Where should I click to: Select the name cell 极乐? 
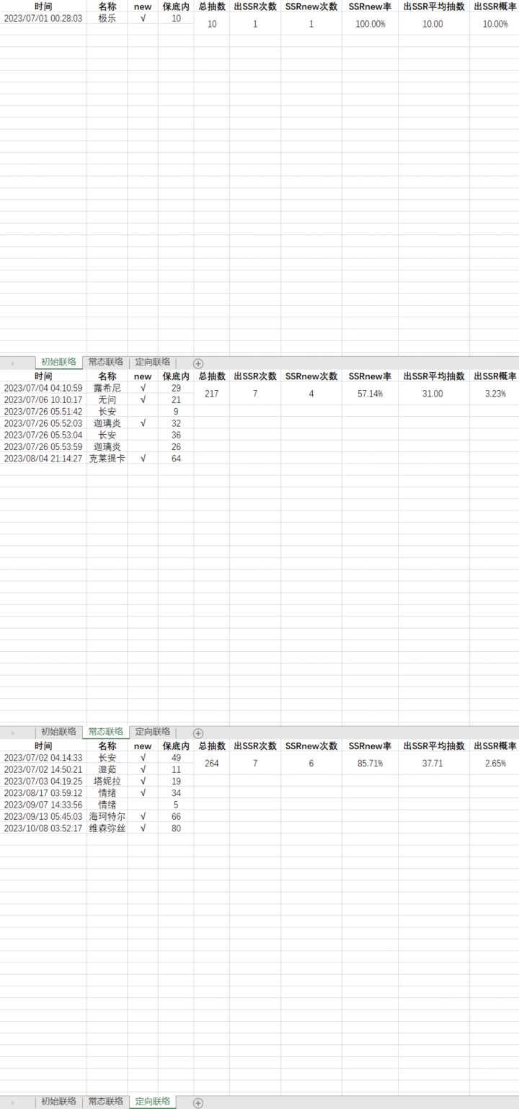click(107, 18)
